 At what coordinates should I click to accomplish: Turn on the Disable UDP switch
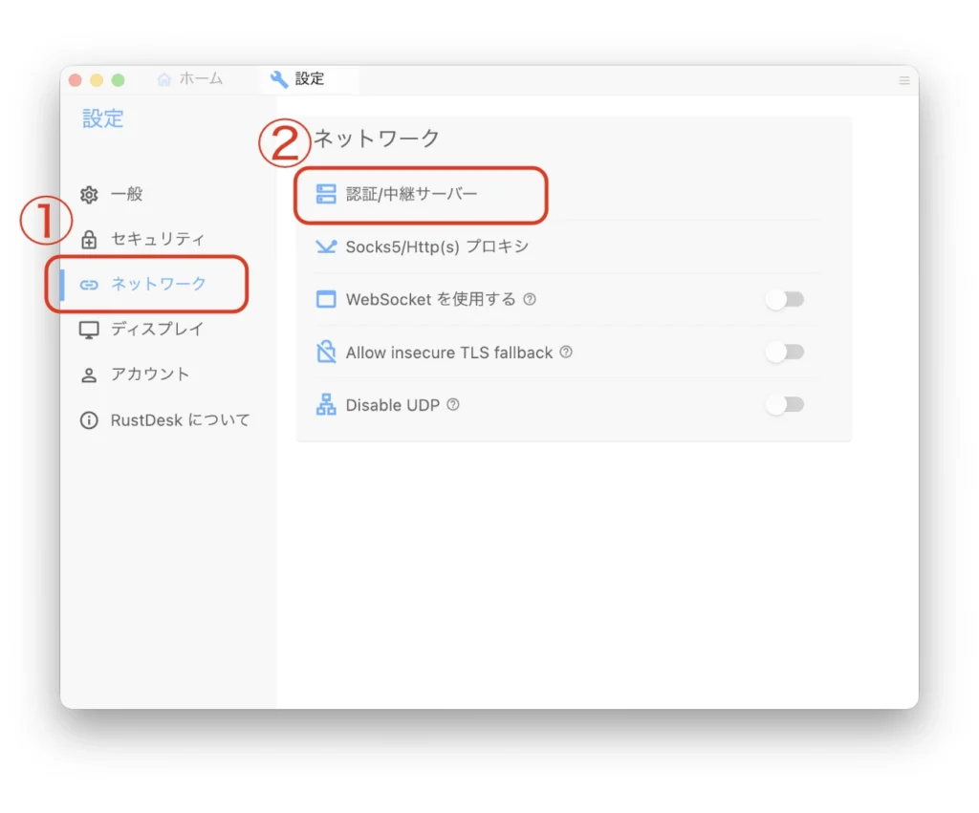785,405
